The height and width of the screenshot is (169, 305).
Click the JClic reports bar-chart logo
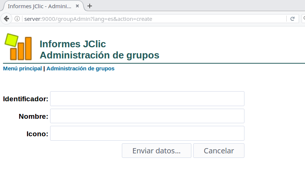tap(18, 47)
